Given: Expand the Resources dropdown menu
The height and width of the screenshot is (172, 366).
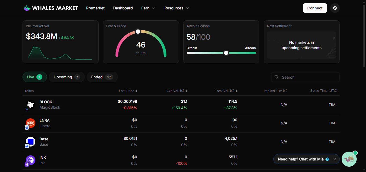Looking at the screenshot, I should pyautogui.click(x=177, y=8).
